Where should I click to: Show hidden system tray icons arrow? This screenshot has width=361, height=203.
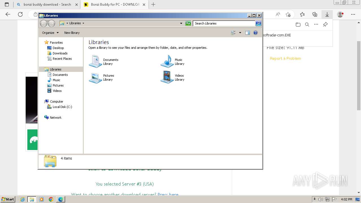click(x=314, y=199)
